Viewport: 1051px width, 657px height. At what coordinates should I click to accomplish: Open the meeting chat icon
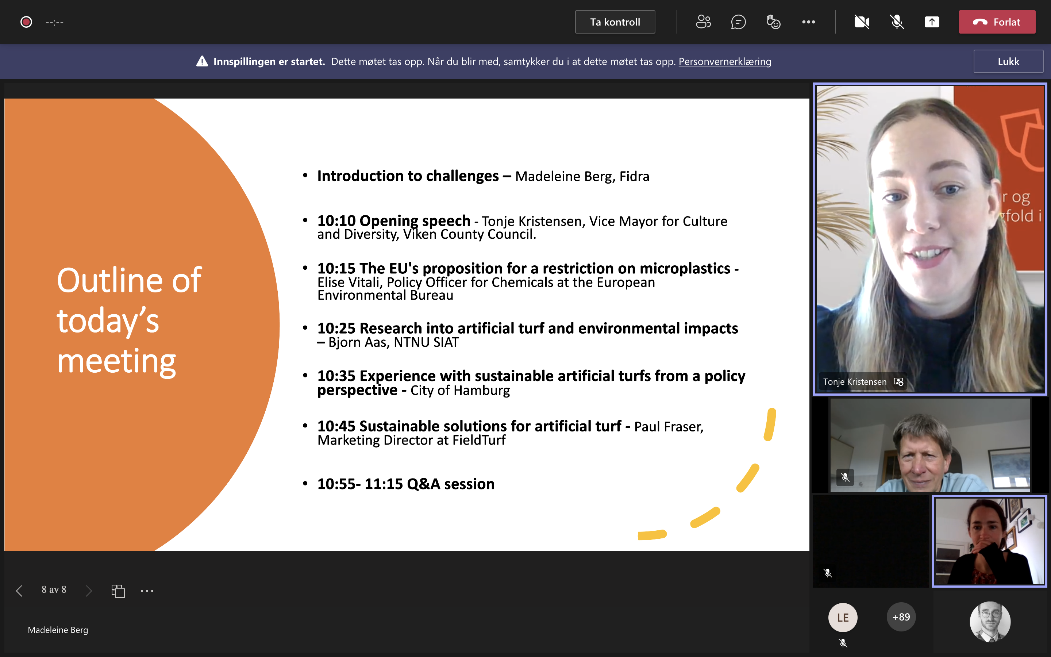[738, 22]
